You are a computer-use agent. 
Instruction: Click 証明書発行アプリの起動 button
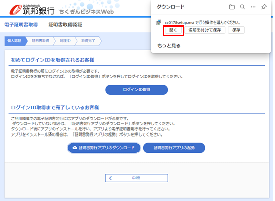(x=174, y=148)
